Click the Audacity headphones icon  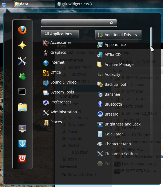[x=100, y=75]
